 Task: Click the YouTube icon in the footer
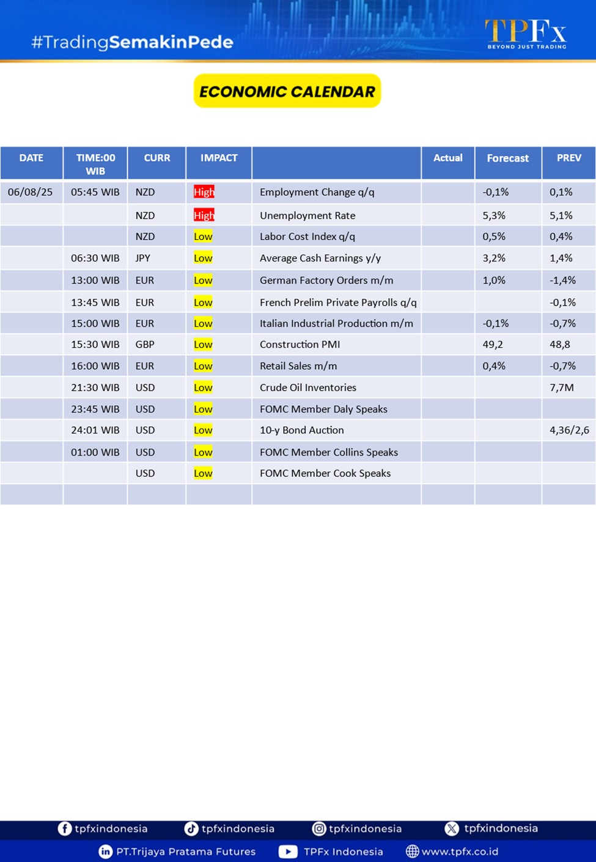pyautogui.click(x=288, y=852)
